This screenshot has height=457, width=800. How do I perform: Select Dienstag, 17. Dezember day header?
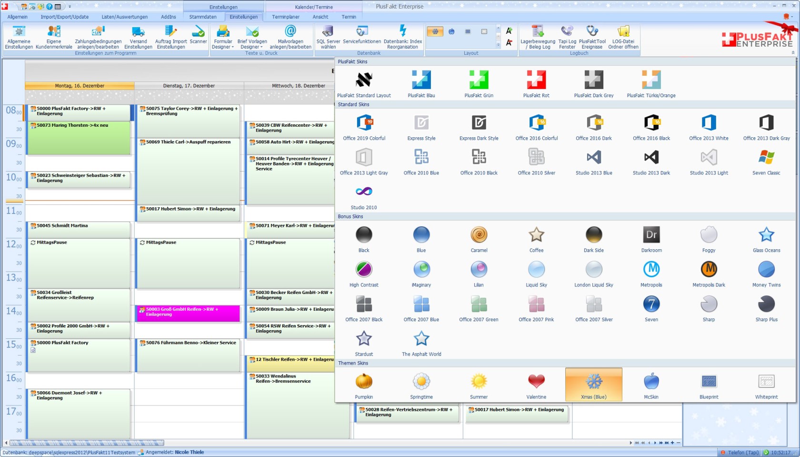pyautogui.click(x=189, y=86)
